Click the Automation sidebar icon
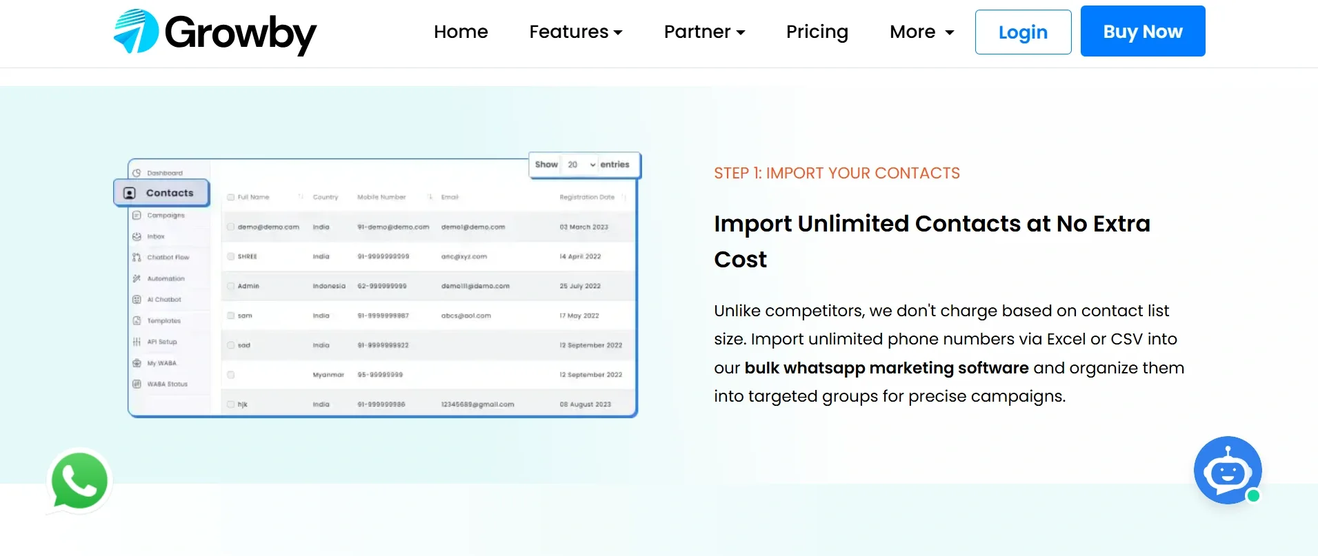The width and height of the screenshot is (1318, 556). [x=137, y=278]
